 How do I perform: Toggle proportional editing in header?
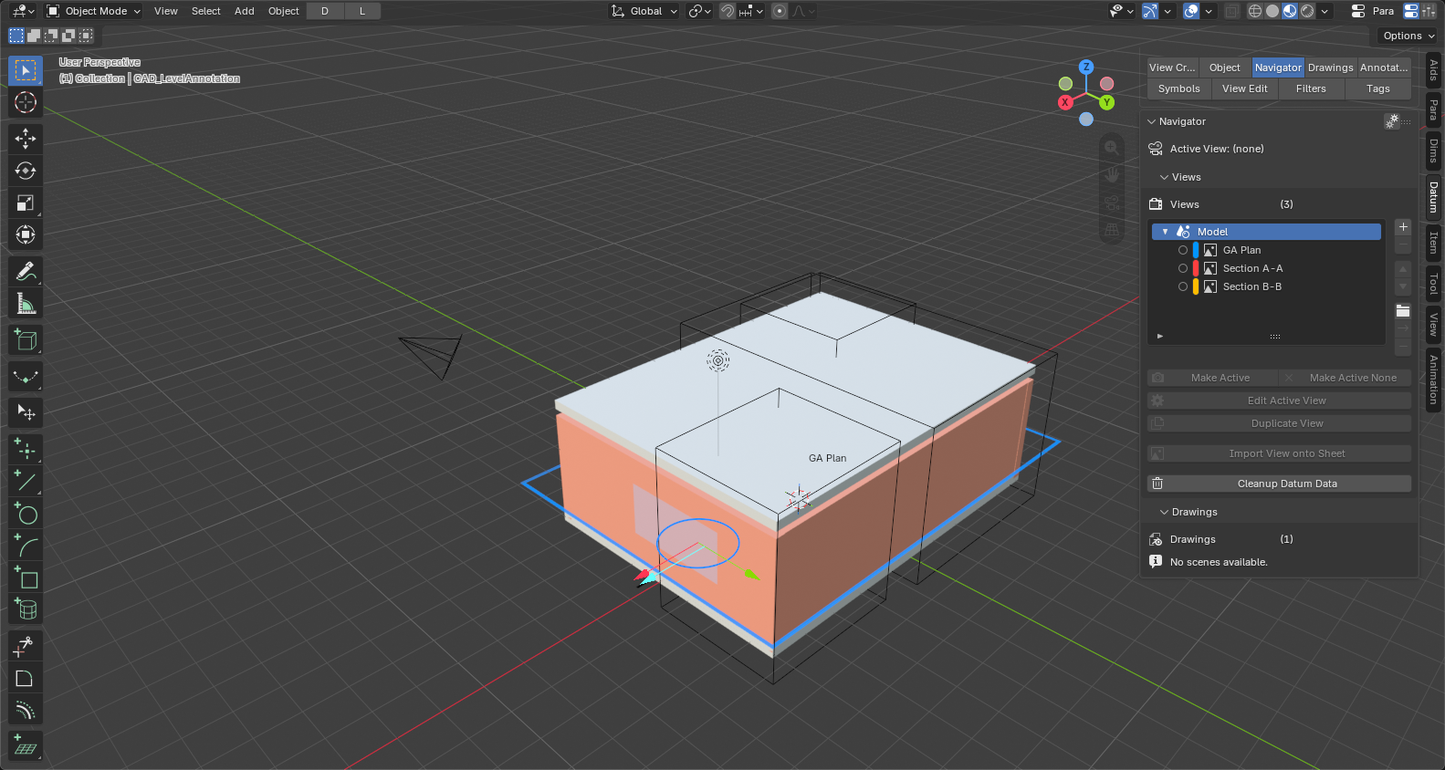(x=780, y=11)
